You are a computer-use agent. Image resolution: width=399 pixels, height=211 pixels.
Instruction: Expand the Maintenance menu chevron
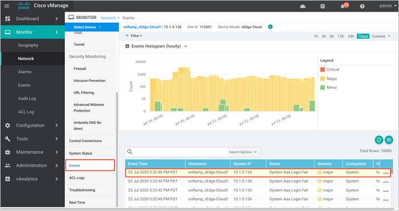[x=56, y=152]
